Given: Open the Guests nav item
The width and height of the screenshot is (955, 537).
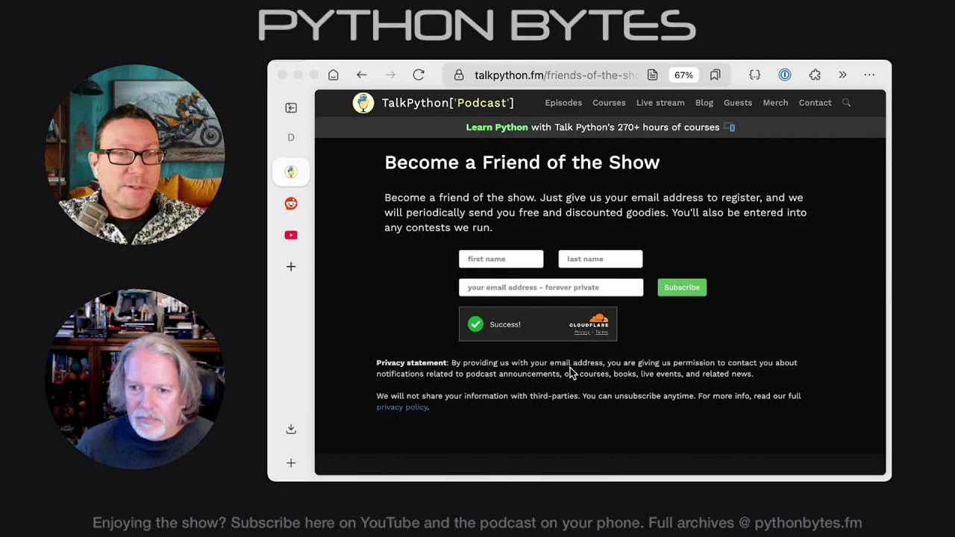Looking at the screenshot, I should [738, 103].
